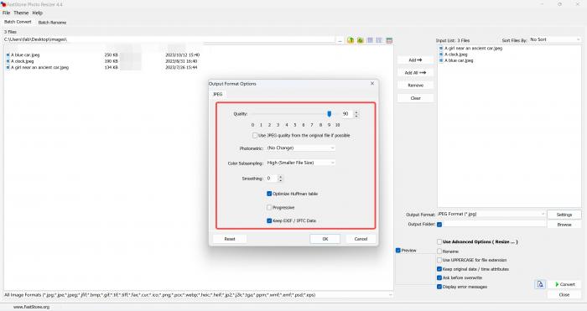Click the conversion preview icon beside Convert
The width and height of the screenshot is (587, 311).
(540, 284)
